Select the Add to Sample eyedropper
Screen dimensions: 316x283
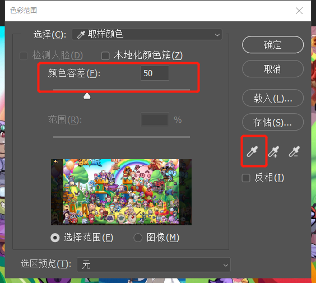point(273,151)
